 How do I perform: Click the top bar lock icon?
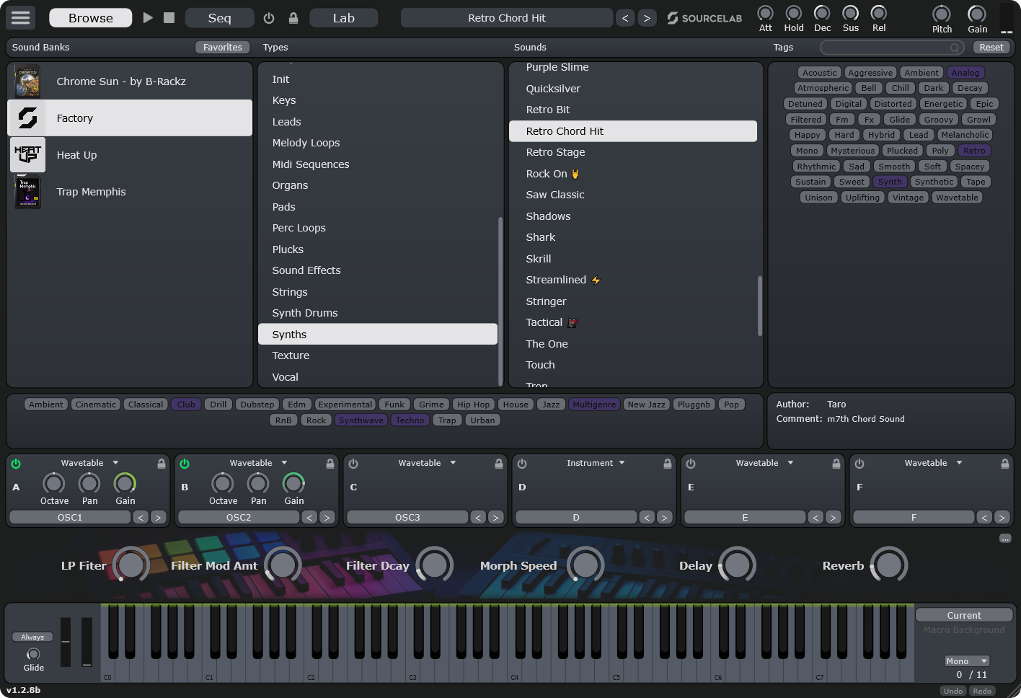(293, 18)
